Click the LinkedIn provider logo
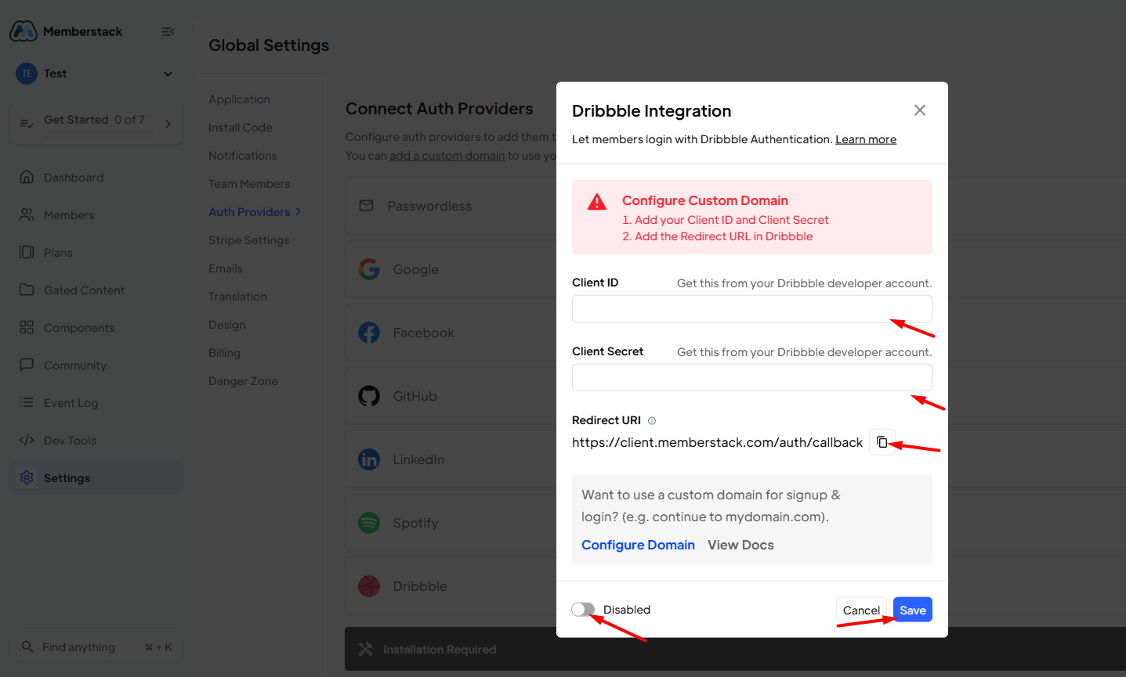Image resolution: width=1126 pixels, height=677 pixels. (x=369, y=459)
